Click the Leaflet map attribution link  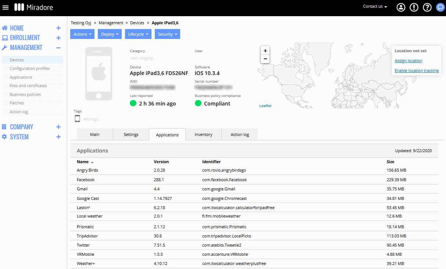265,105
